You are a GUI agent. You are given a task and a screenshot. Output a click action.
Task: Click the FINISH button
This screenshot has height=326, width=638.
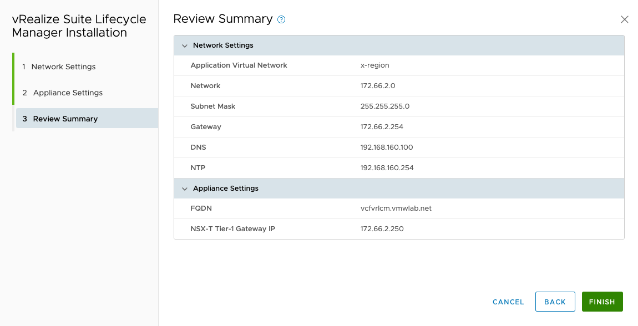coord(602,302)
